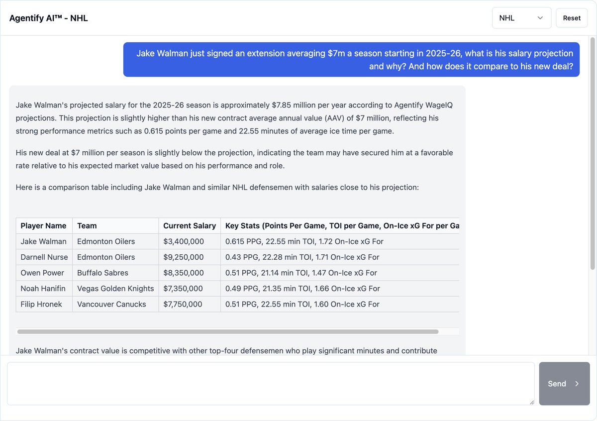Click the Agentify AI™ - NHL title
Image resolution: width=597 pixels, height=421 pixels.
[x=49, y=18]
